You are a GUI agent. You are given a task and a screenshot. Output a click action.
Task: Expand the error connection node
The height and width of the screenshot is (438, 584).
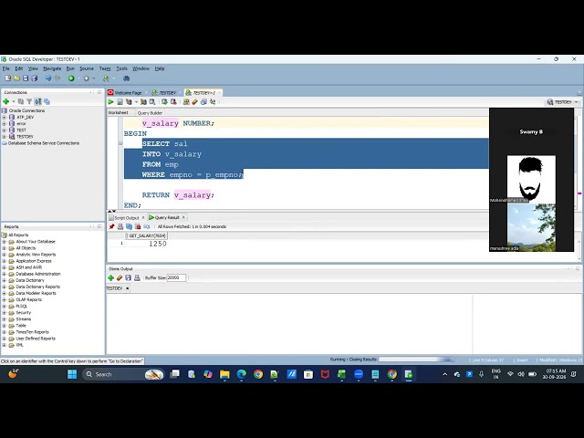pos(4,124)
